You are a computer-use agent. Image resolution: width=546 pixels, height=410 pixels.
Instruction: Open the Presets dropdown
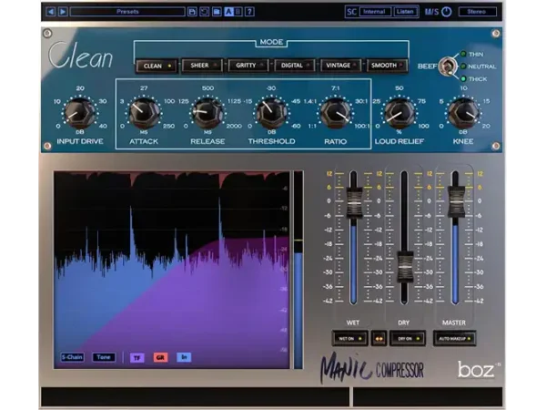click(127, 12)
